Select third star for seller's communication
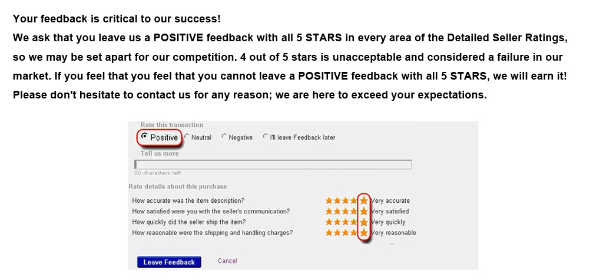Image resolution: width=603 pixels, height=280 pixels. [x=346, y=211]
